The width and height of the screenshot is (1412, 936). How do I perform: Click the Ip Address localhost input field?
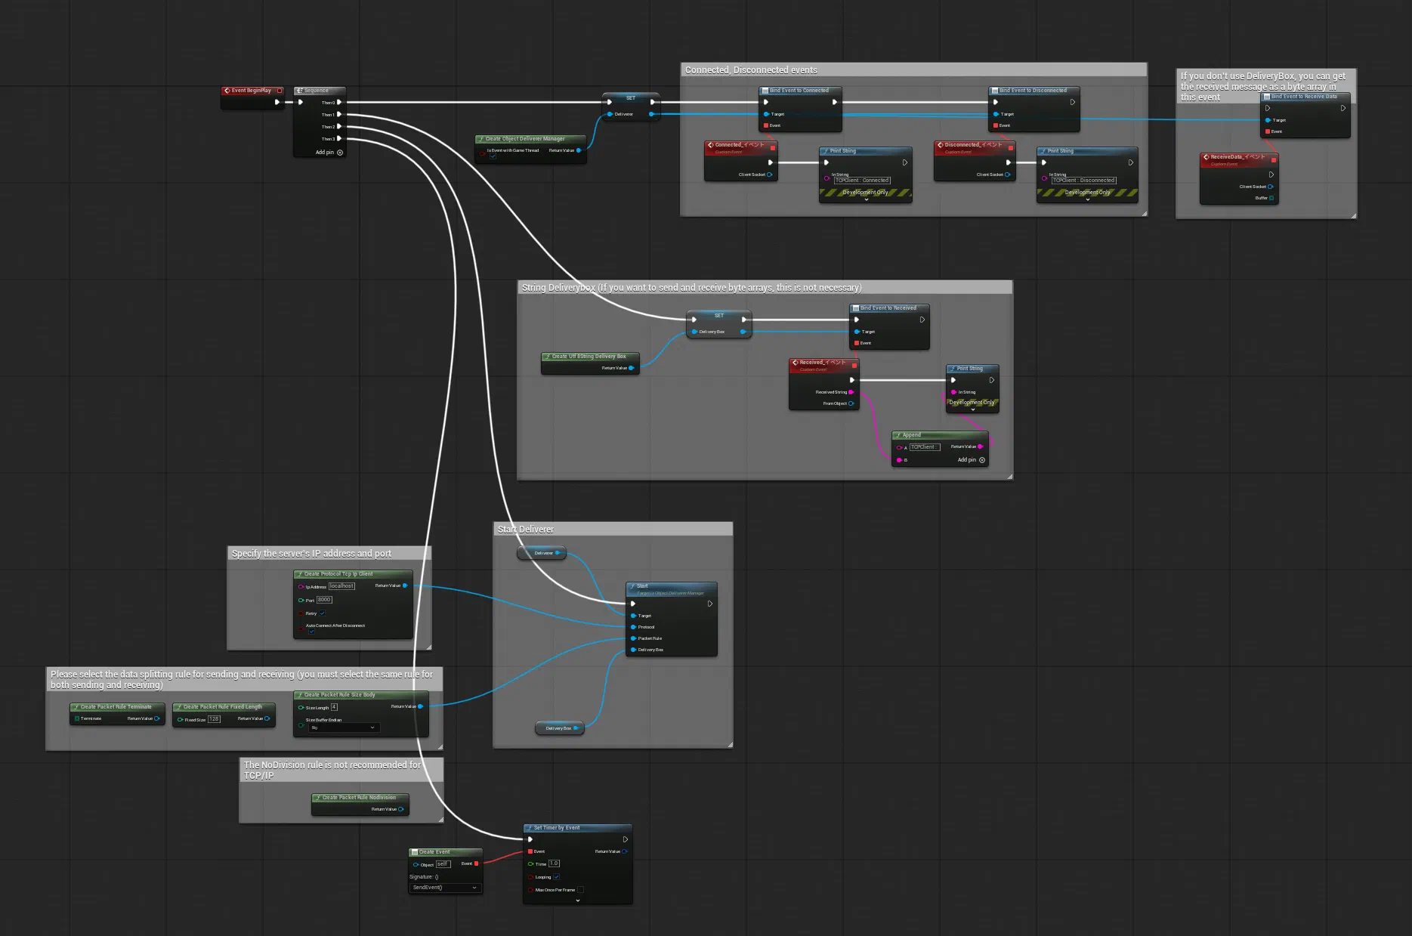(x=341, y=586)
